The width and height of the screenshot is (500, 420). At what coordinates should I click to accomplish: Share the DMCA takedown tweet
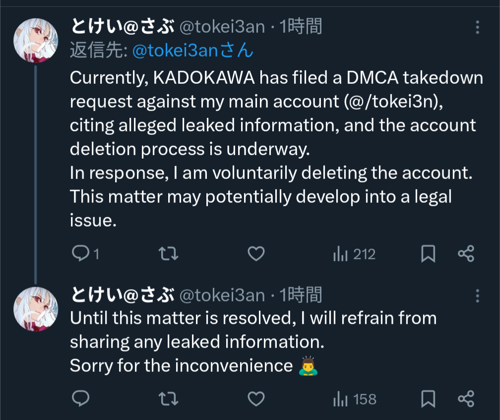pos(466,254)
